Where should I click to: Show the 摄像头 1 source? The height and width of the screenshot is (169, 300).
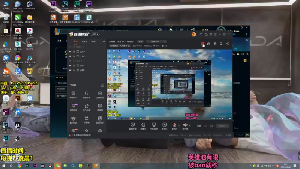[70, 47]
